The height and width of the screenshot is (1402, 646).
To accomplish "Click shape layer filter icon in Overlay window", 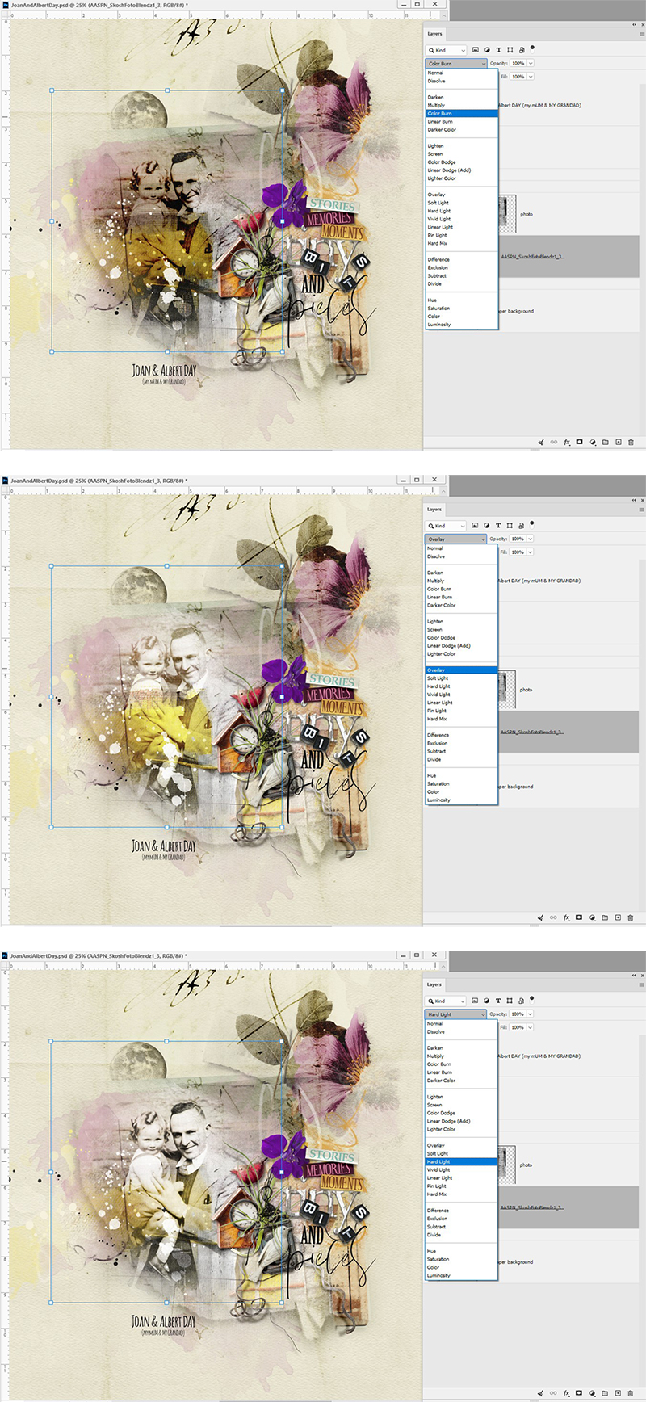I will [x=510, y=526].
